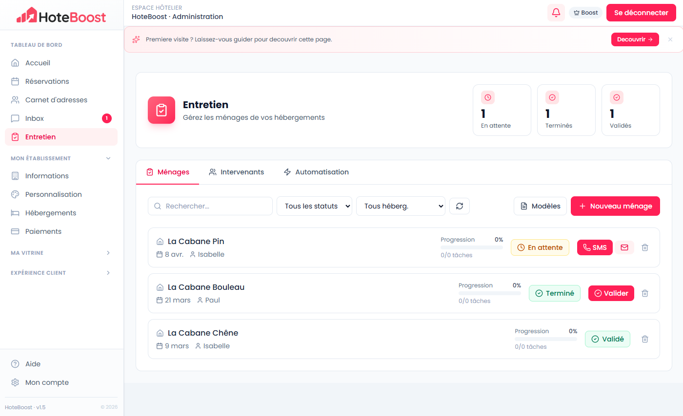This screenshot has width=683, height=416.
Task: Validate the La Cabane Bouleau cleaning
Action: pos(611,293)
